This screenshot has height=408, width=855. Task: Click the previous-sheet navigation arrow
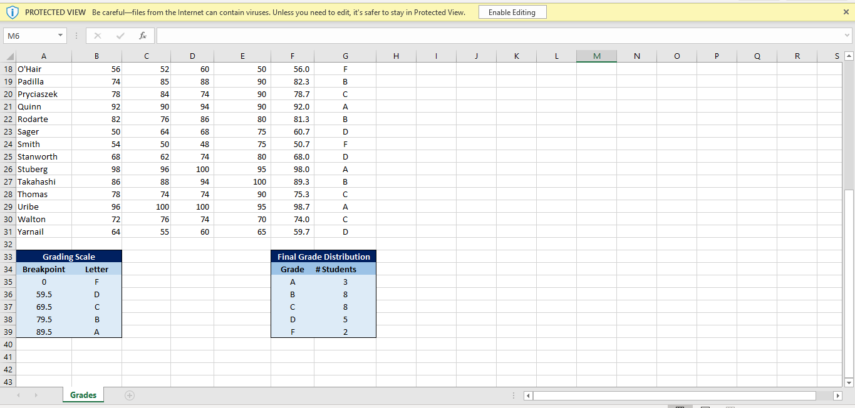[x=18, y=395]
